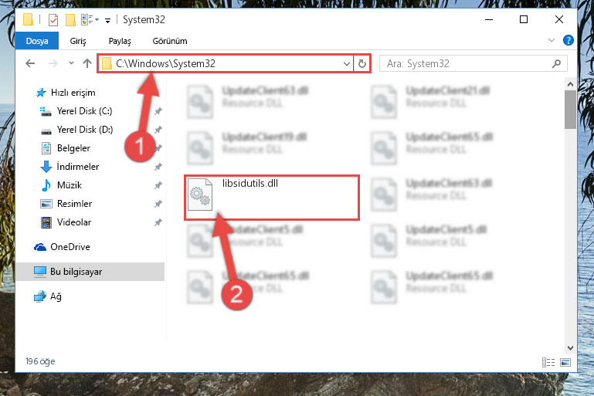This screenshot has width=594, height=396.
Task: Click the New folder quick access icon
Action: click(70, 20)
